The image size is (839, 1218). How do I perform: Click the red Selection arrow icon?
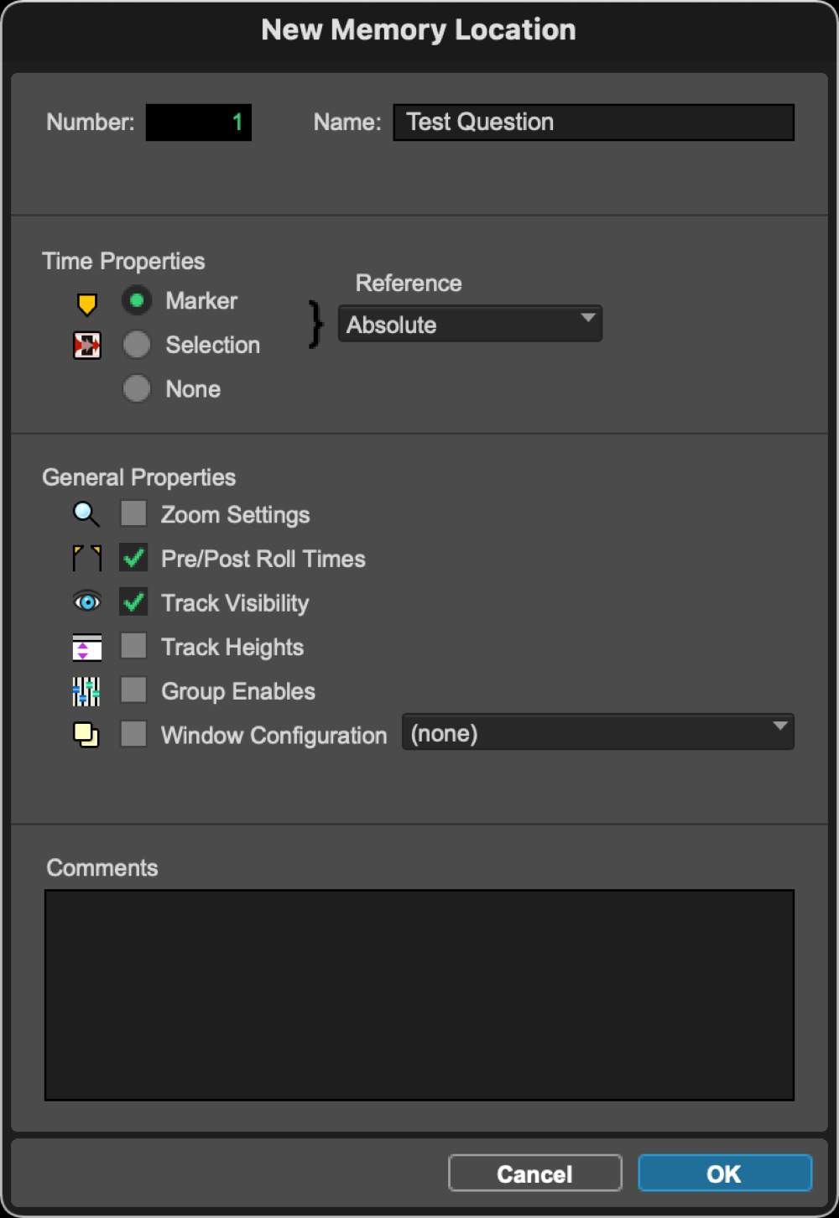click(86, 346)
